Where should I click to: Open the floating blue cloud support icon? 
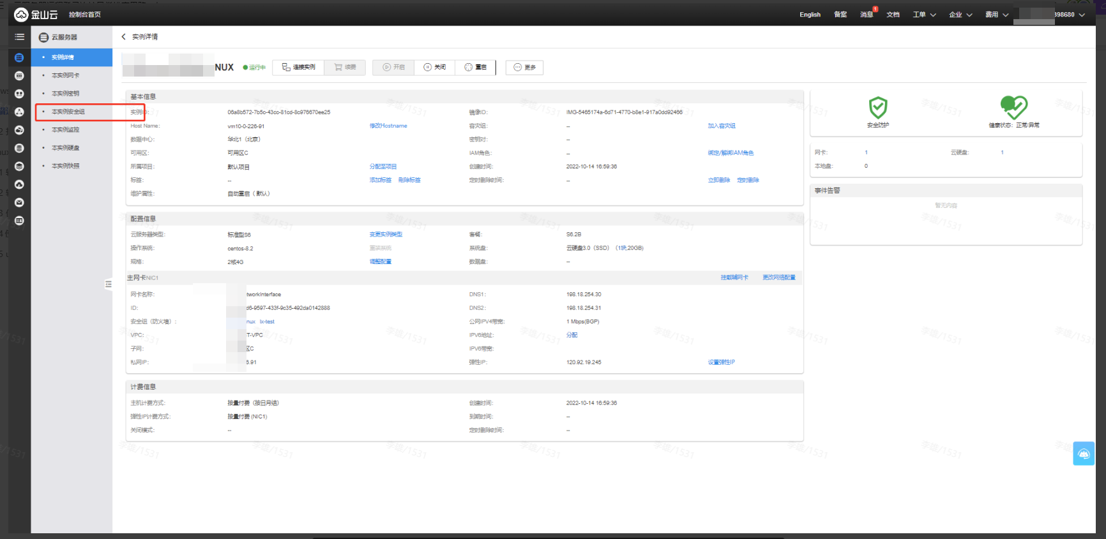[1084, 454]
